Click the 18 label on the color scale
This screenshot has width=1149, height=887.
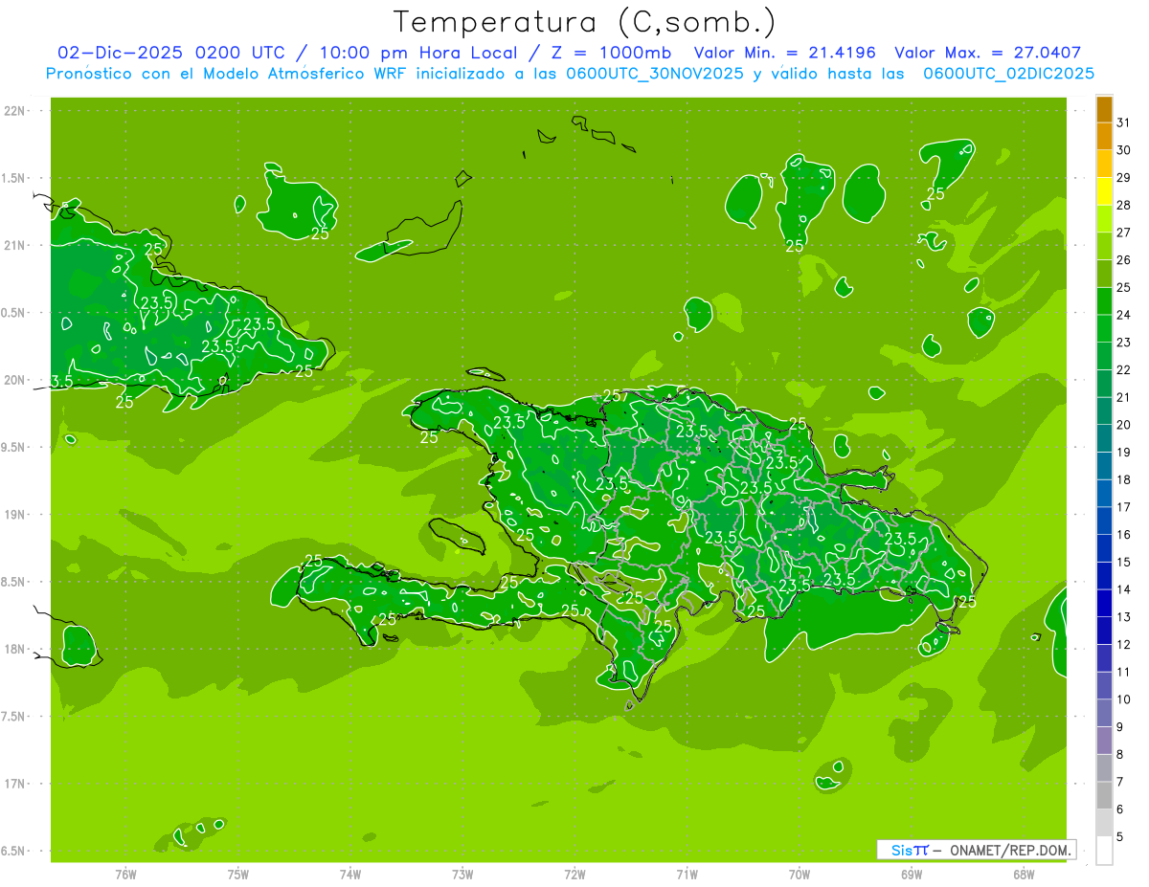(x=1123, y=479)
